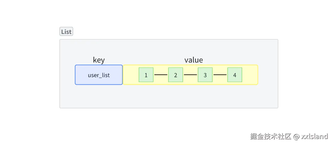333x145 pixels.
Task: Select list node 2
Action: (x=176, y=75)
